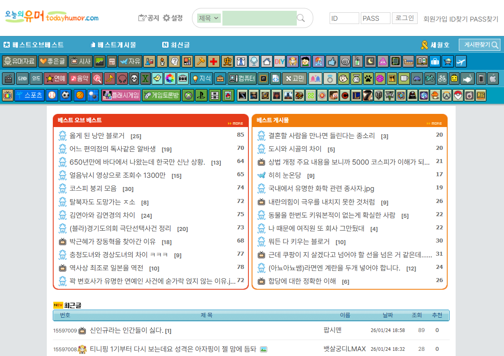Focus the ID login input field
Screen dimensions: 504x356
pyautogui.click(x=344, y=18)
